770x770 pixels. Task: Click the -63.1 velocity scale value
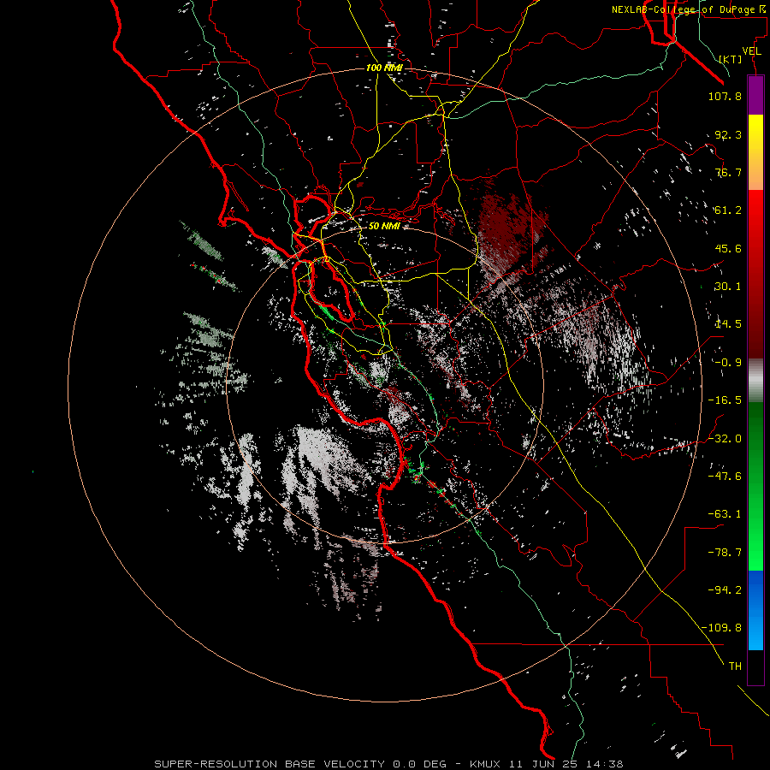tap(725, 514)
